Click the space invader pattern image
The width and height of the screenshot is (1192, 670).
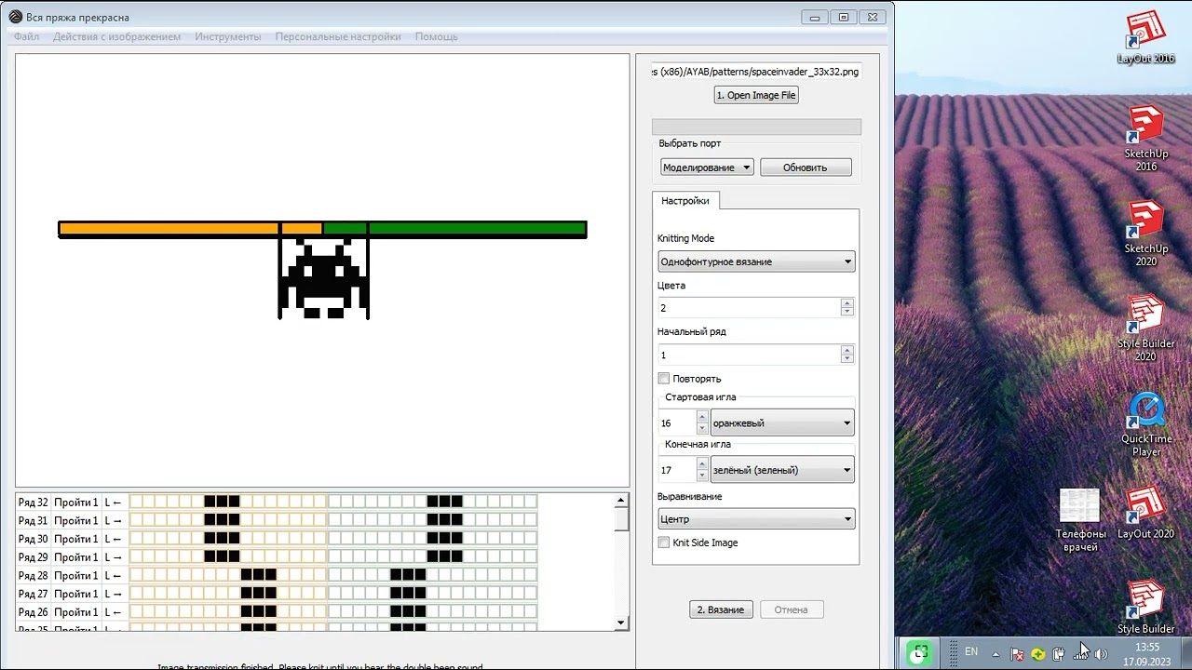324,277
